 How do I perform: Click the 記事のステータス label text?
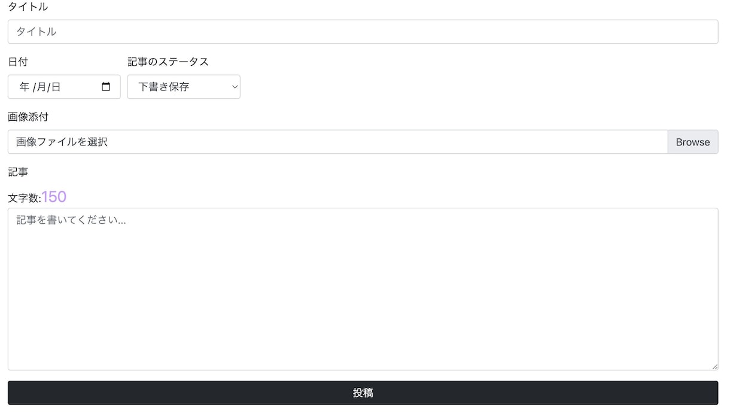pos(168,62)
